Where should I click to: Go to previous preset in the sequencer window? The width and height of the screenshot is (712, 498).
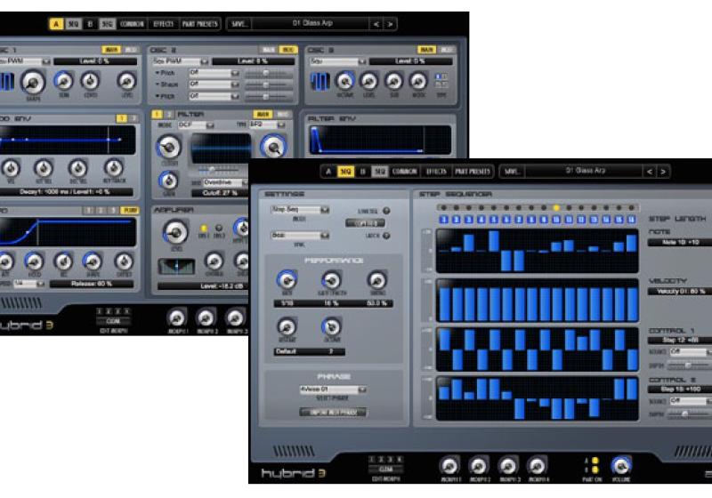click(650, 172)
